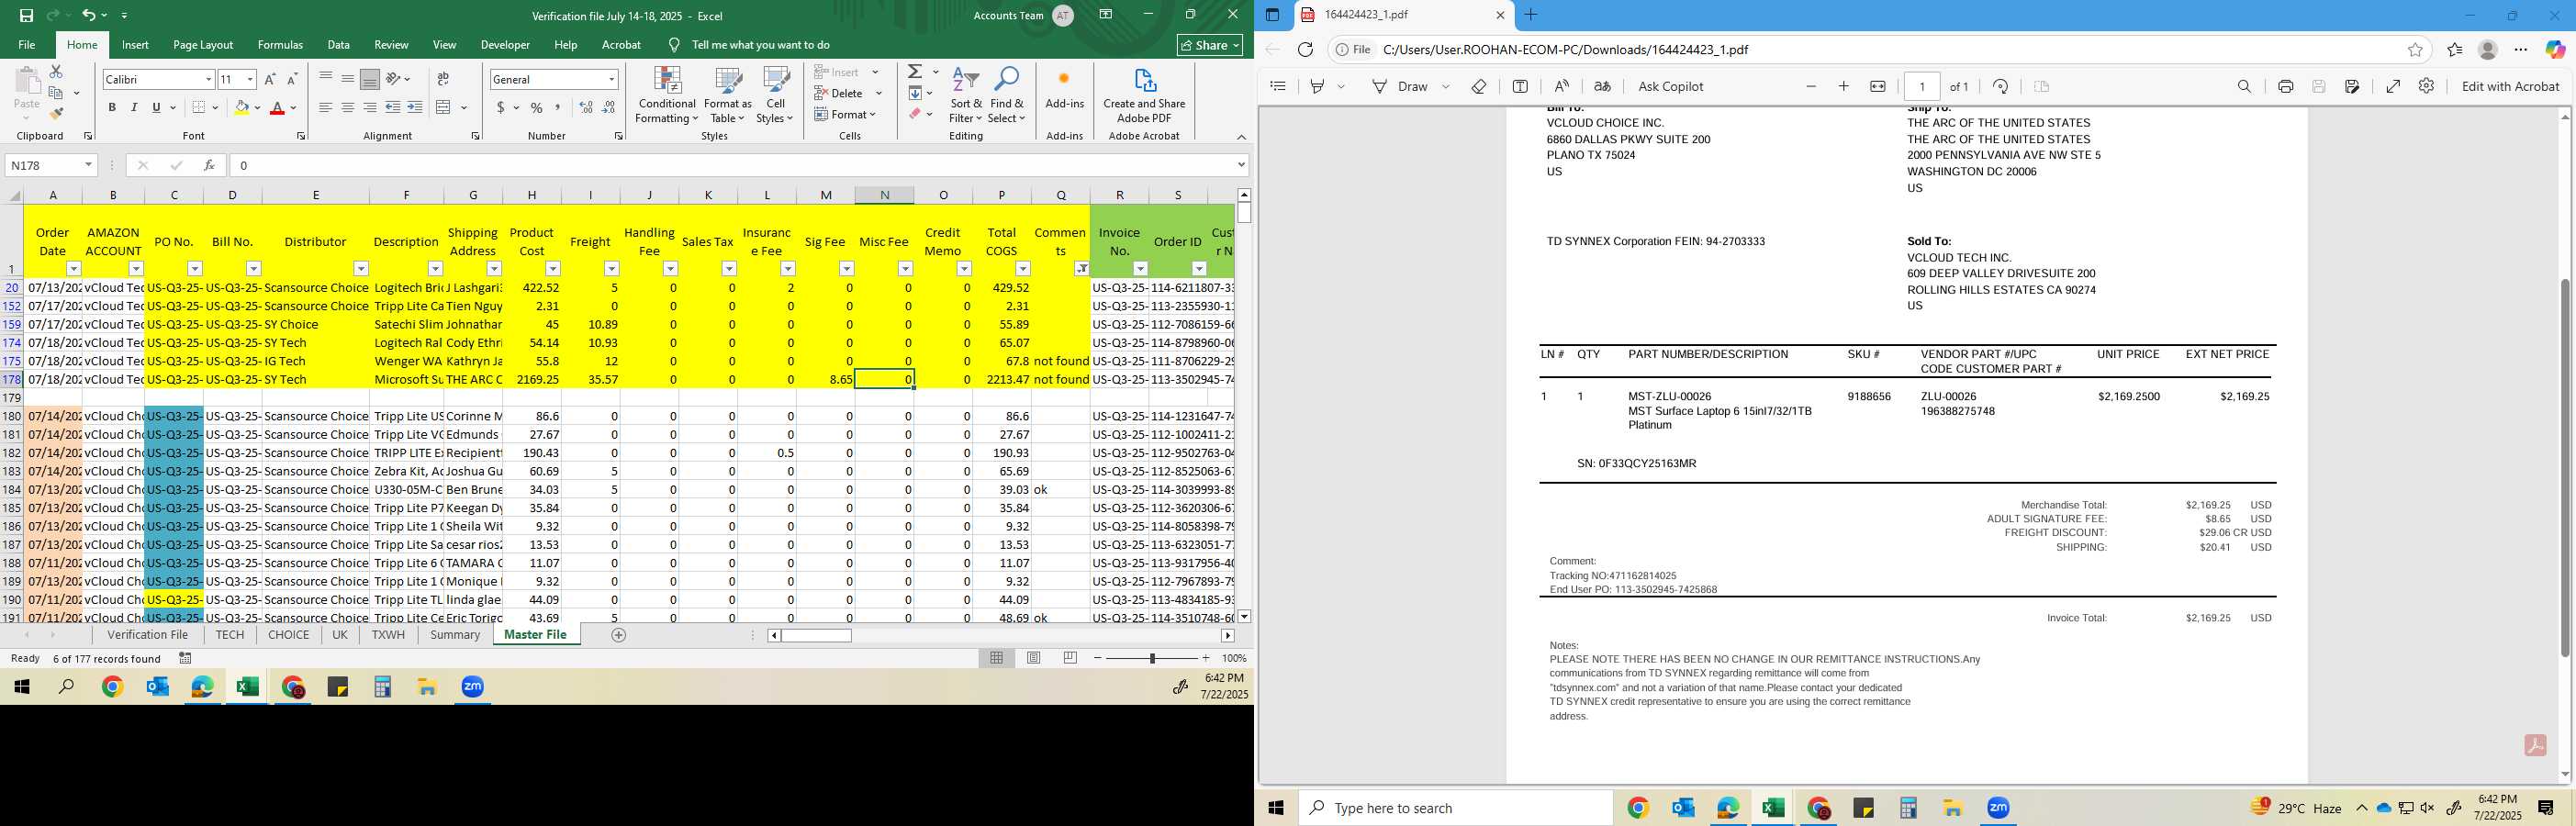Toggle Wrap Text in Alignment group
Viewport: 2576px width, 826px height.
443,79
